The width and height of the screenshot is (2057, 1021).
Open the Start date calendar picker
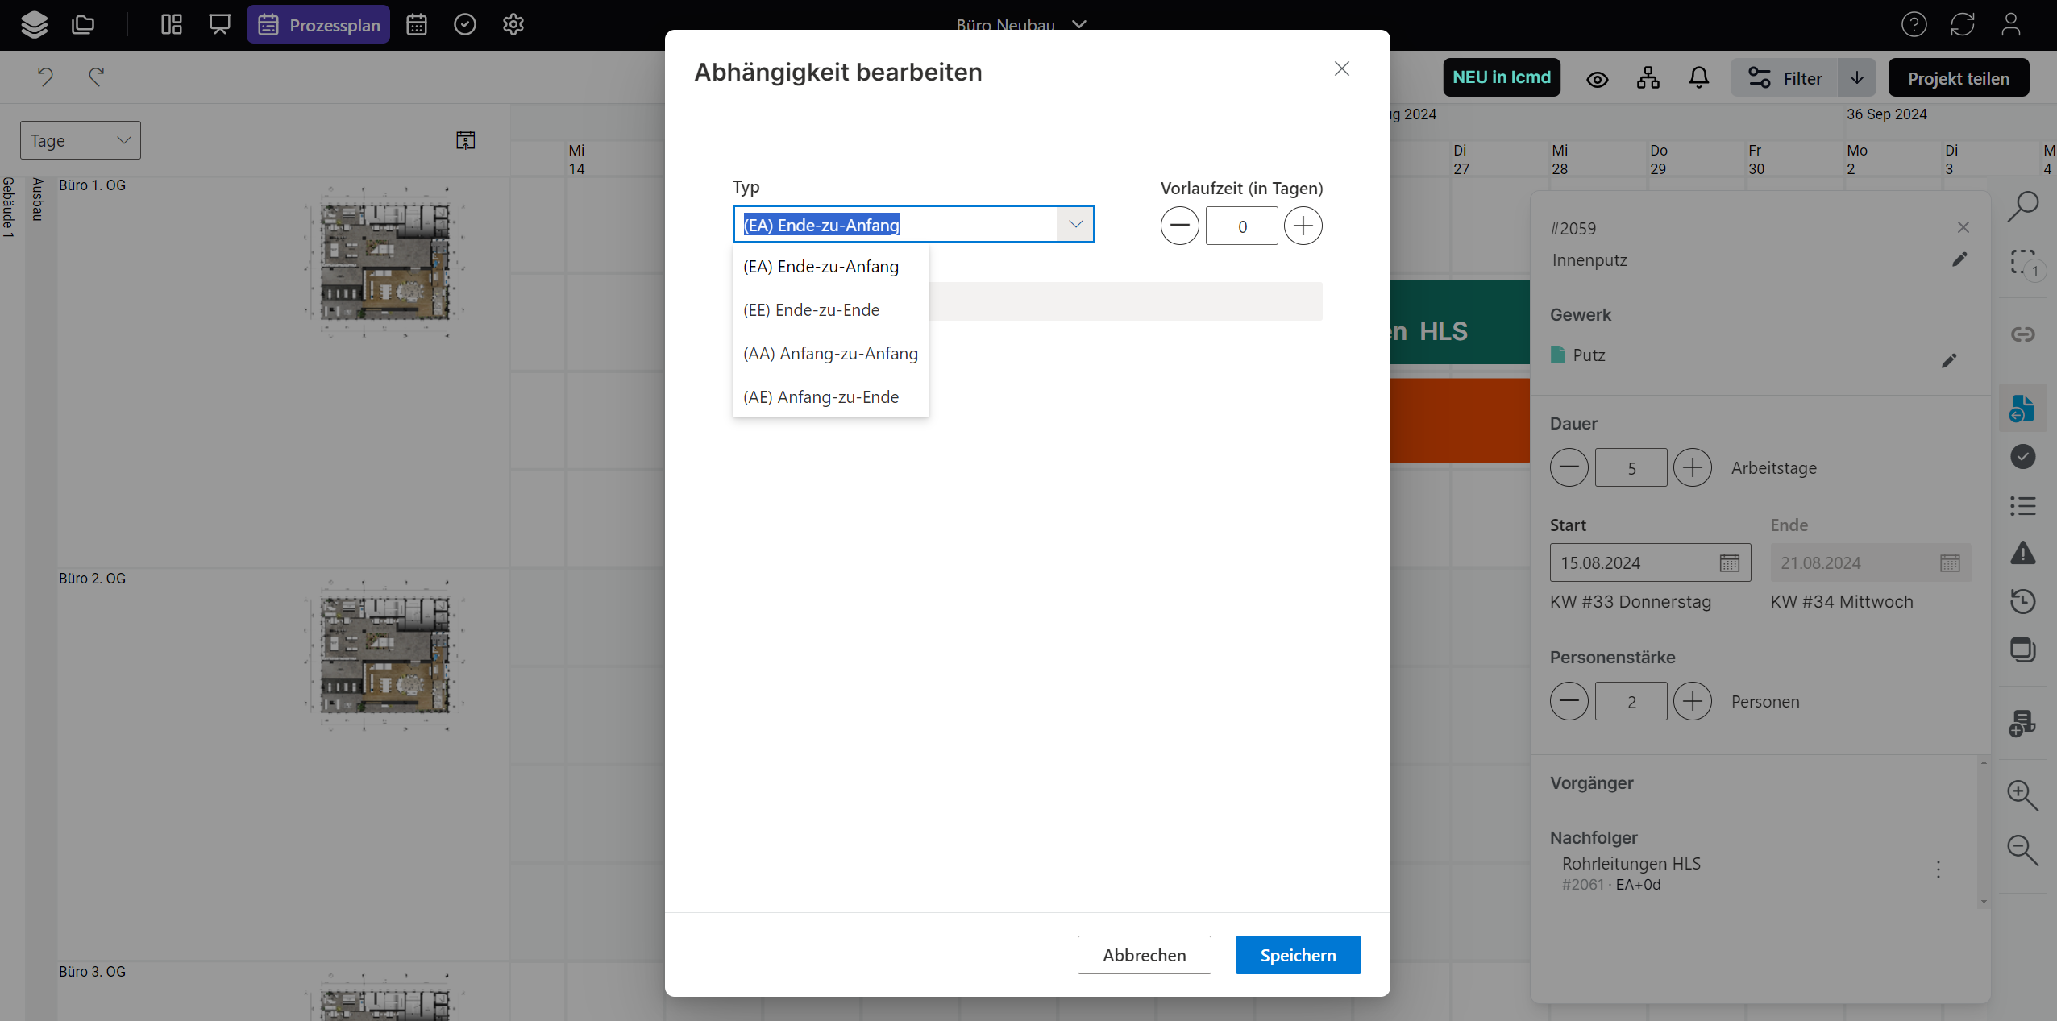click(x=1730, y=562)
